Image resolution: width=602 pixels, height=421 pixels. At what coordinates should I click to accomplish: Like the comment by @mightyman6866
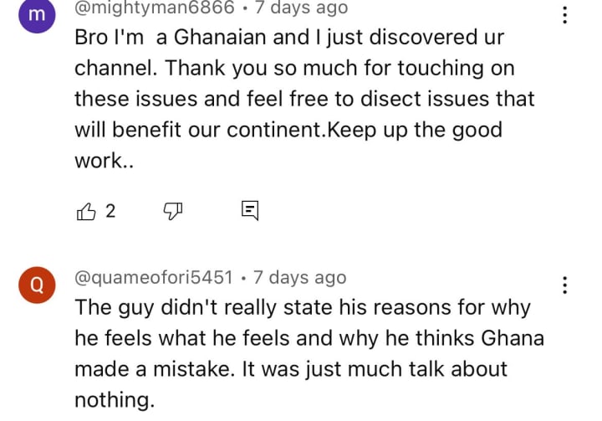pos(86,211)
